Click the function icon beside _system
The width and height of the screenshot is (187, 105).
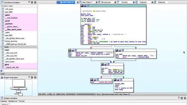[3, 24]
